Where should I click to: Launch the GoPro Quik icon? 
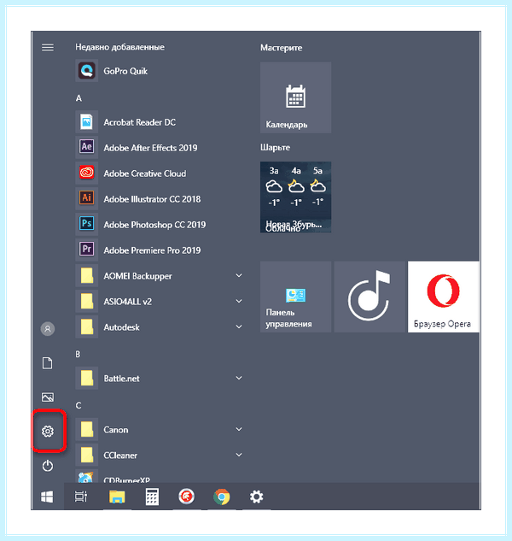(86, 71)
